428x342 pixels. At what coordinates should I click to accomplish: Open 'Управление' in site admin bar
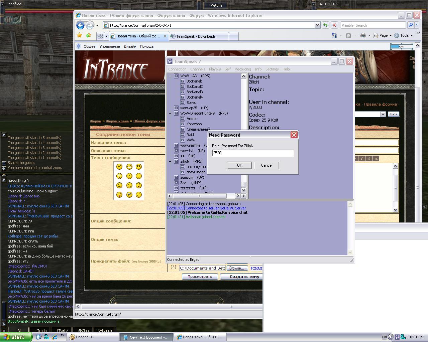(109, 46)
